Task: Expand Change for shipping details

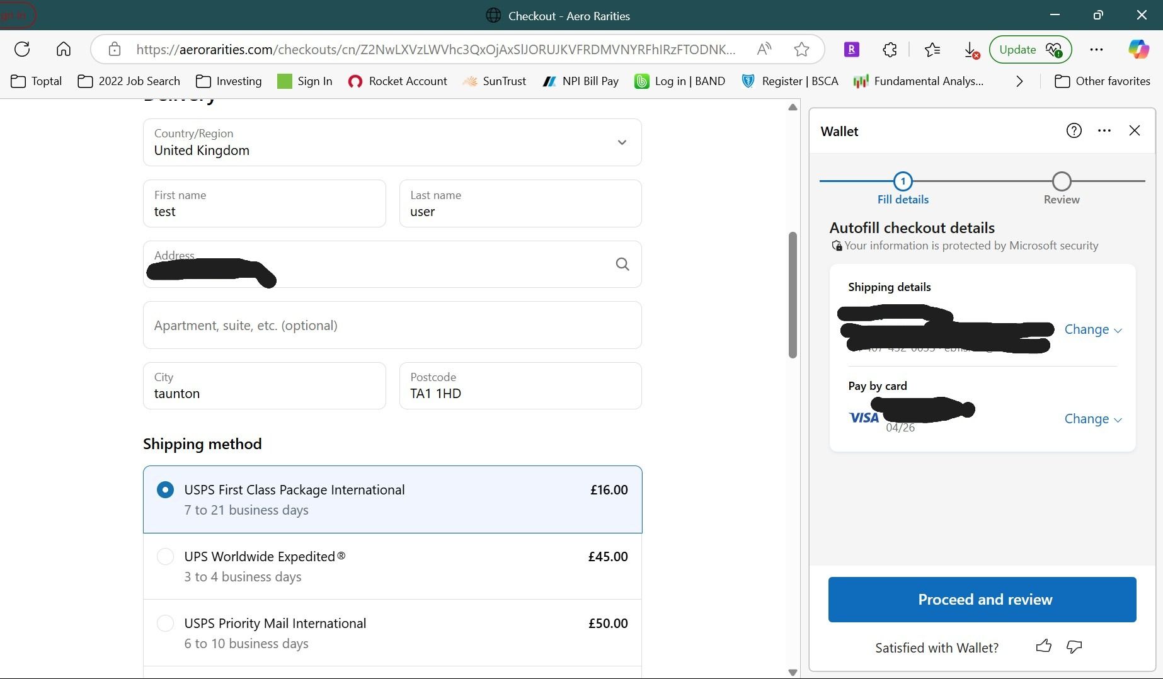Action: 1092,329
